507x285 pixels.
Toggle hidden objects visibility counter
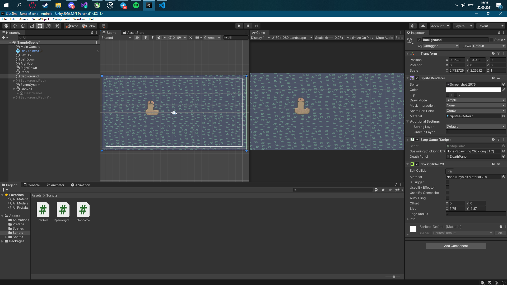[x=172, y=38]
